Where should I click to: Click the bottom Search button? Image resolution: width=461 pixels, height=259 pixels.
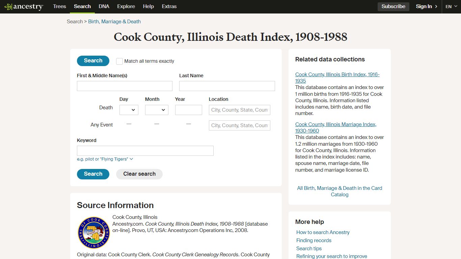[93, 174]
